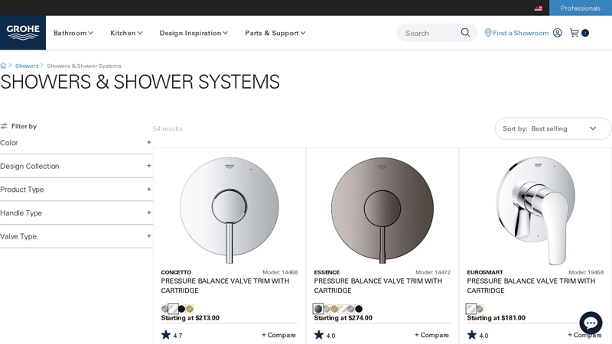Expand the Valve Type filter
This screenshot has width=612, height=344.
click(x=76, y=236)
